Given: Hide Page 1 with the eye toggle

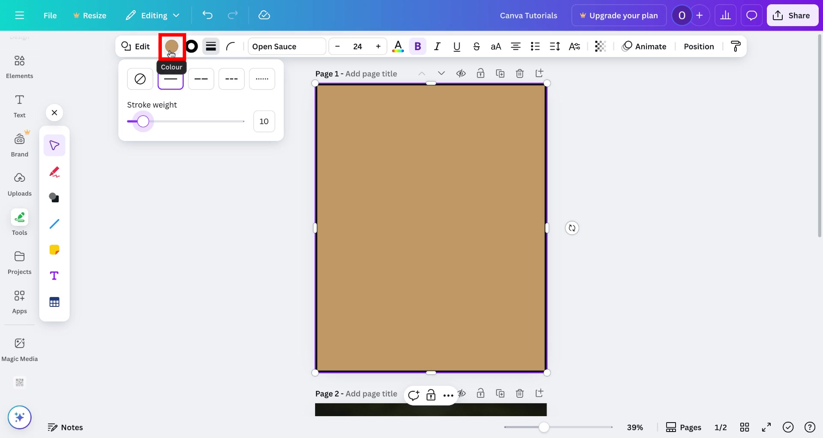Looking at the screenshot, I should (461, 73).
